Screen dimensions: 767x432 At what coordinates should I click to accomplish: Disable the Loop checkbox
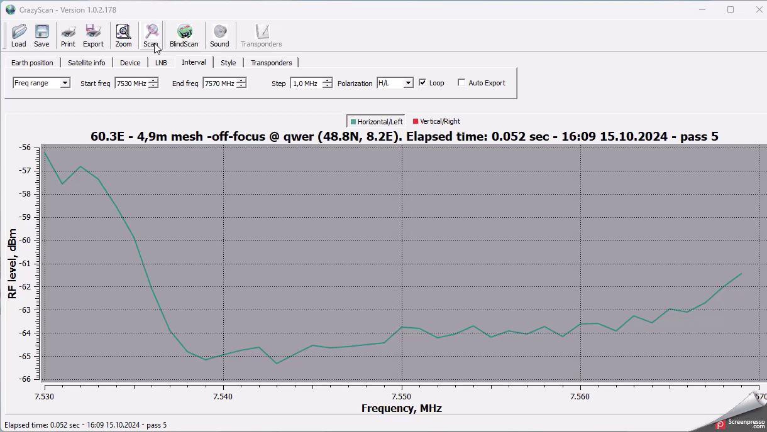click(x=422, y=83)
